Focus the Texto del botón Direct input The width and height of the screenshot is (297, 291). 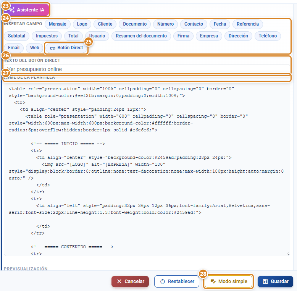tap(147, 69)
